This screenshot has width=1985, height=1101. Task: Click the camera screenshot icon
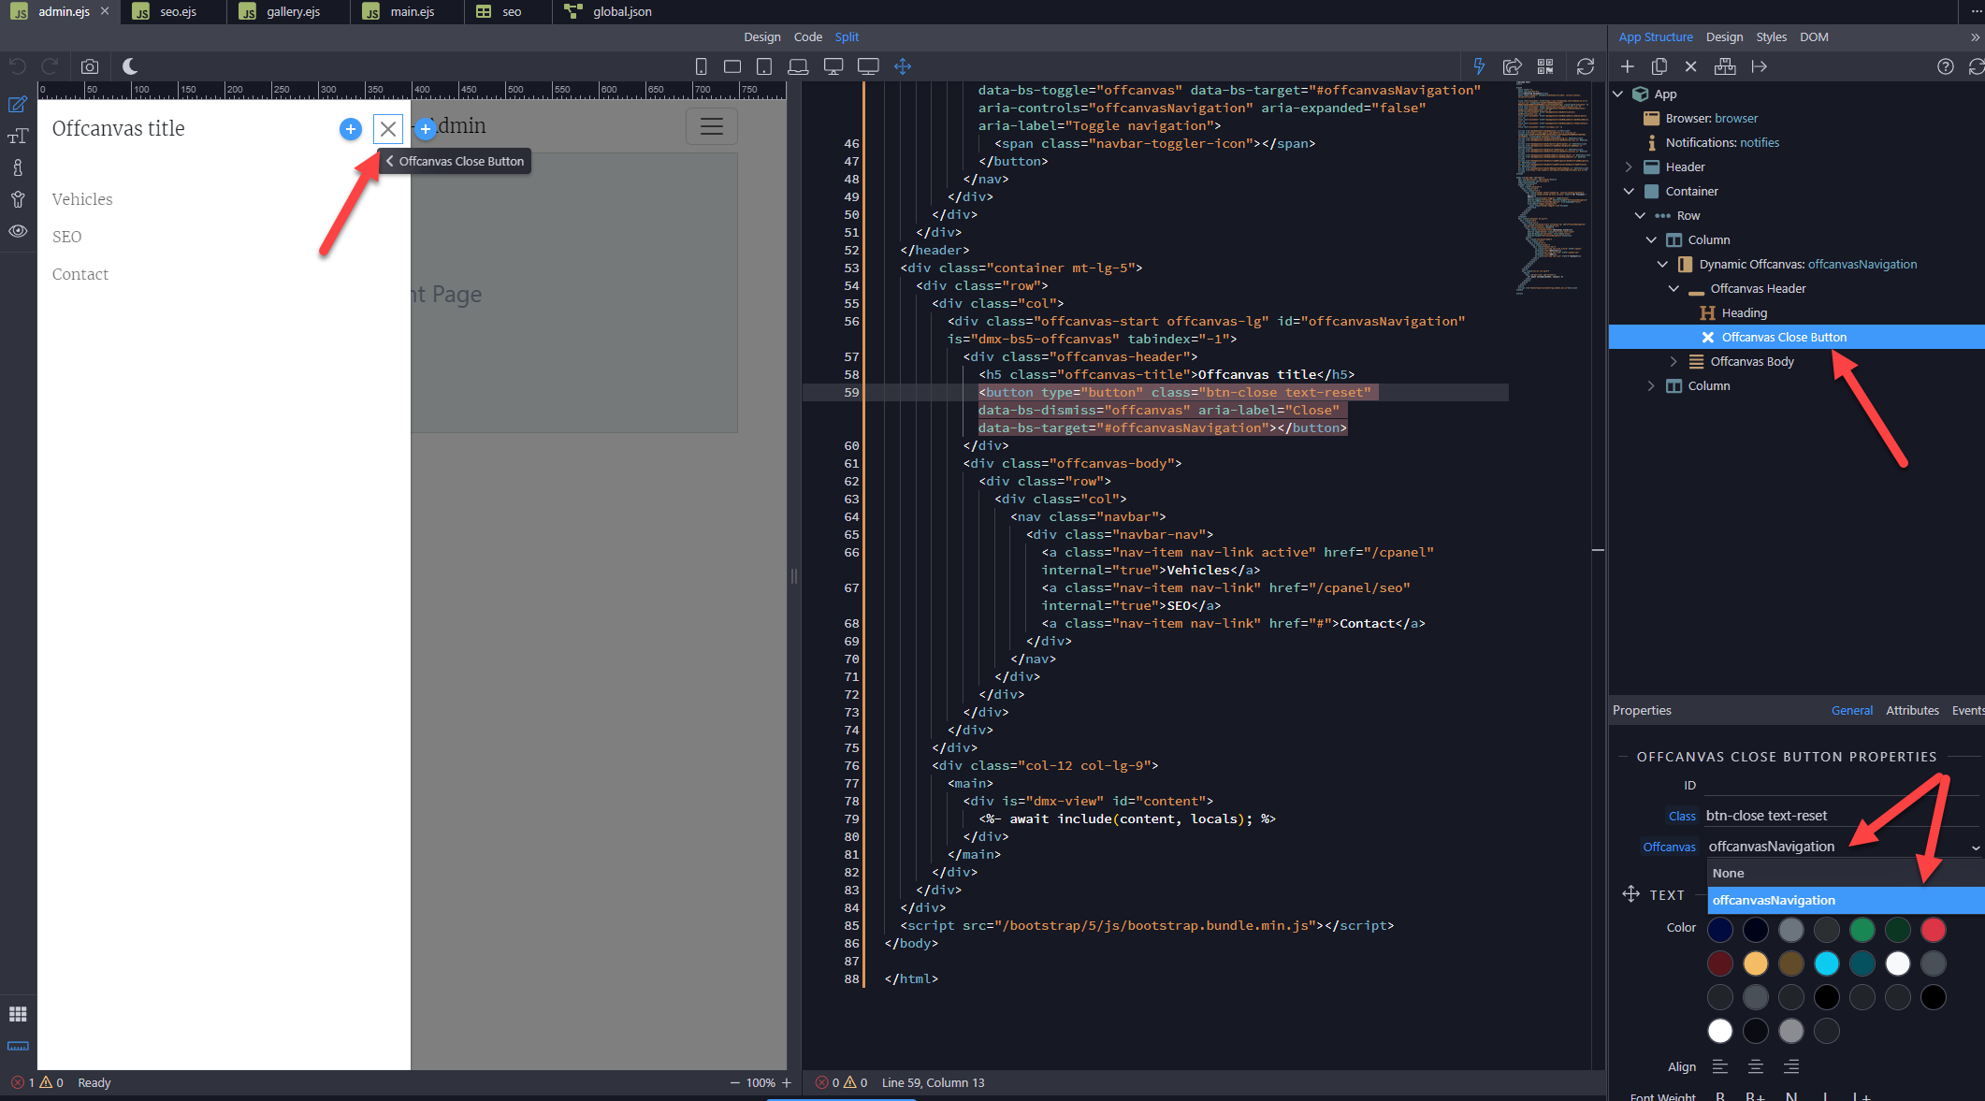click(90, 66)
